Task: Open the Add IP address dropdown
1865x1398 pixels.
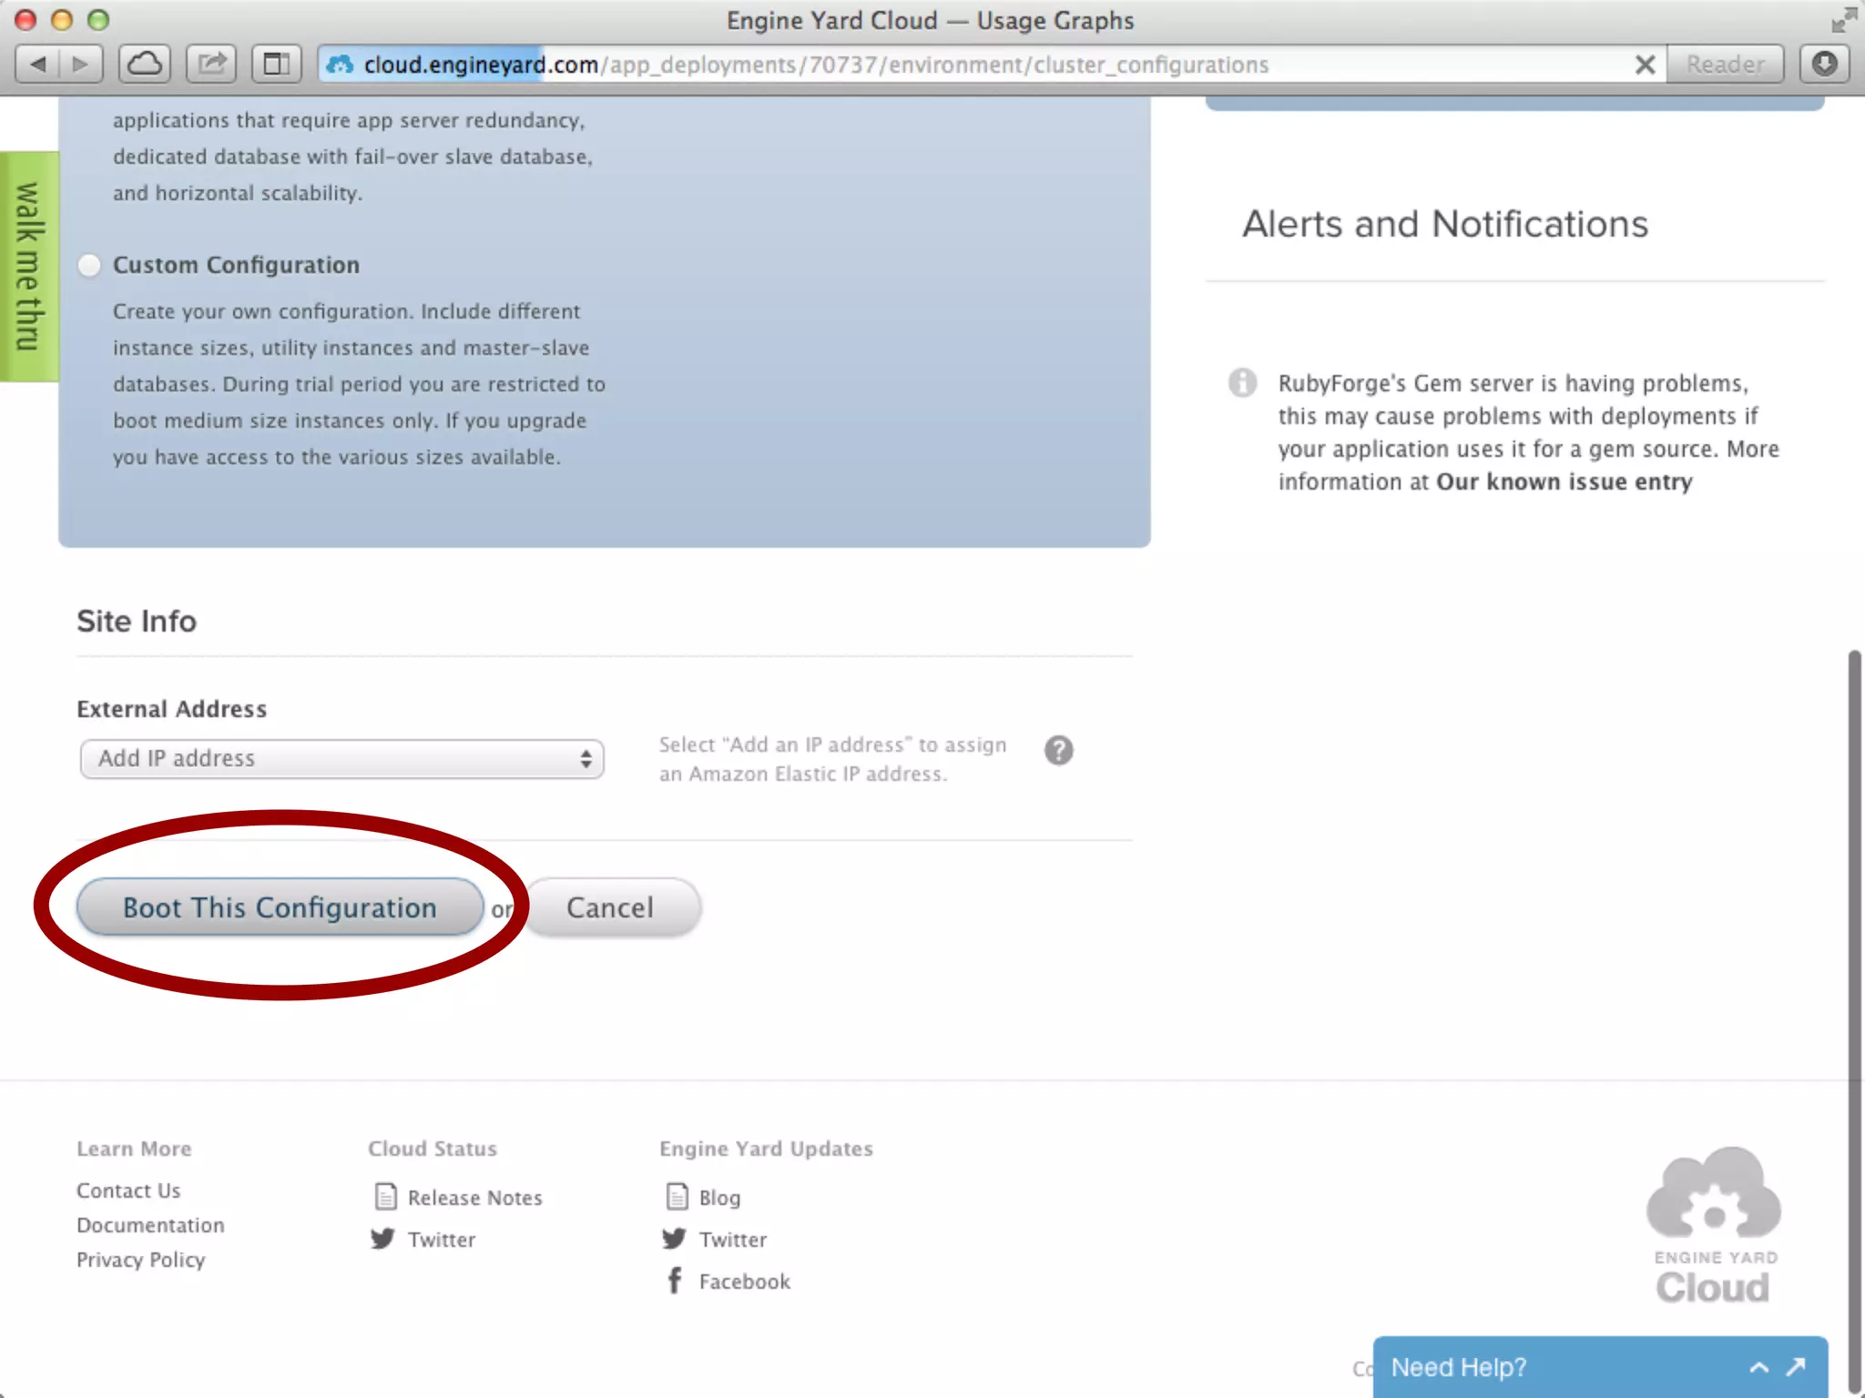Action: [341, 759]
